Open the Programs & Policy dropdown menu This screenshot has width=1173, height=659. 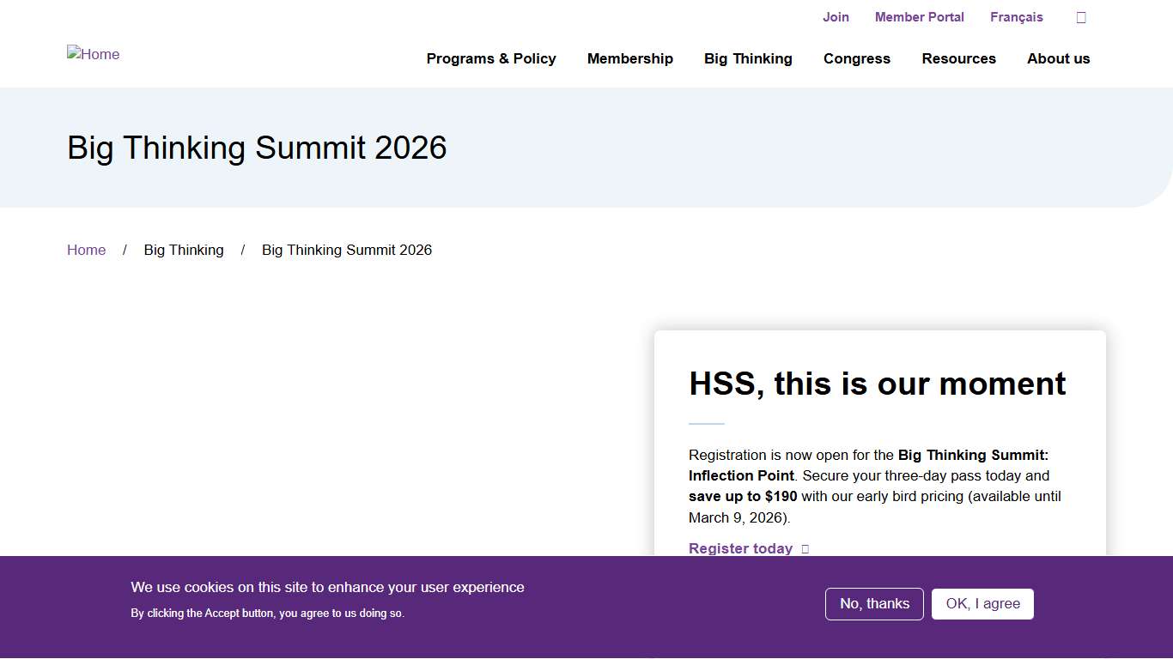491,58
